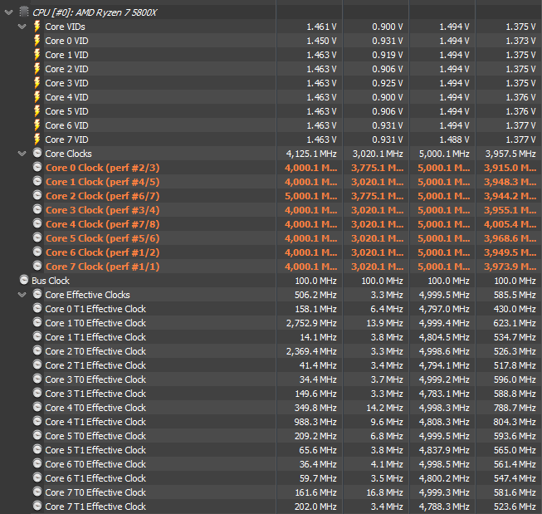The width and height of the screenshot is (542, 514).
Task: Select Core 1 T1 Effective Clock label
Action: [95, 337]
